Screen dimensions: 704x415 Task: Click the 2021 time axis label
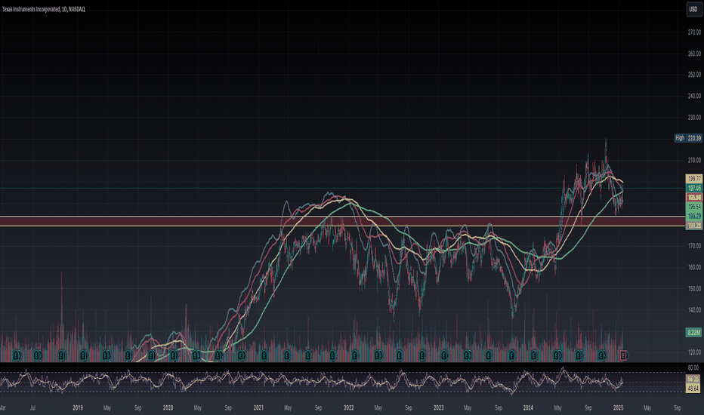click(x=258, y=407)
